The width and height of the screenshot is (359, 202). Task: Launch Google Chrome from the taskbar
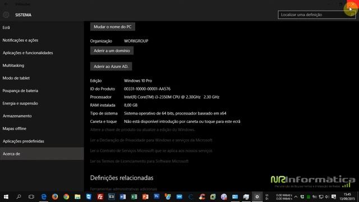pyautogui.click(x=66, y=197)
